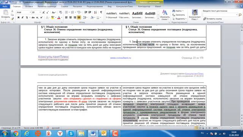Toggle Strikethrough formatting
Image resolution: width=243 pixels, height=137 pixels.
tap(33, 18)
